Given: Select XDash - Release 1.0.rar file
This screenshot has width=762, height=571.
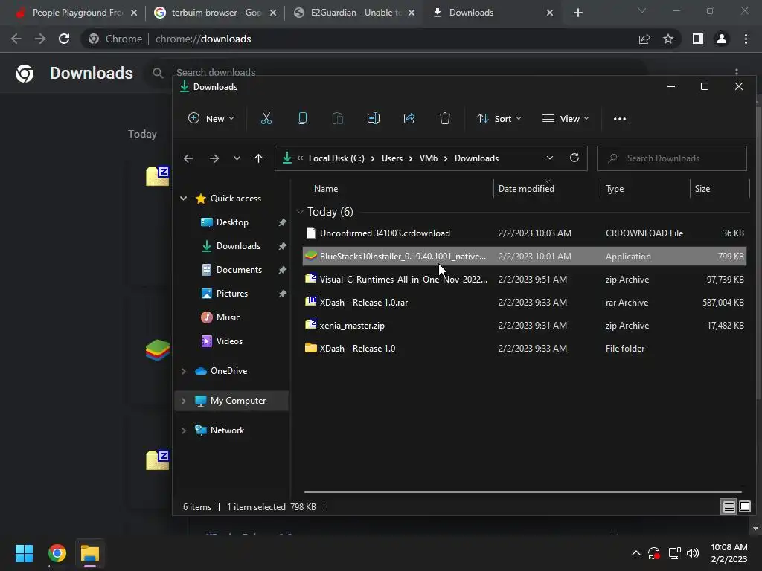Looking at the screenshot, I should 525,302.
